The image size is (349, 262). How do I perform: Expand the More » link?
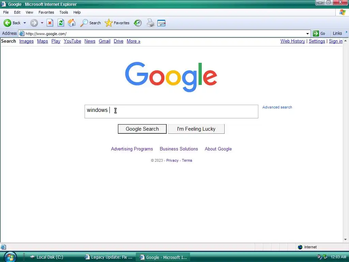click(134, 41)
